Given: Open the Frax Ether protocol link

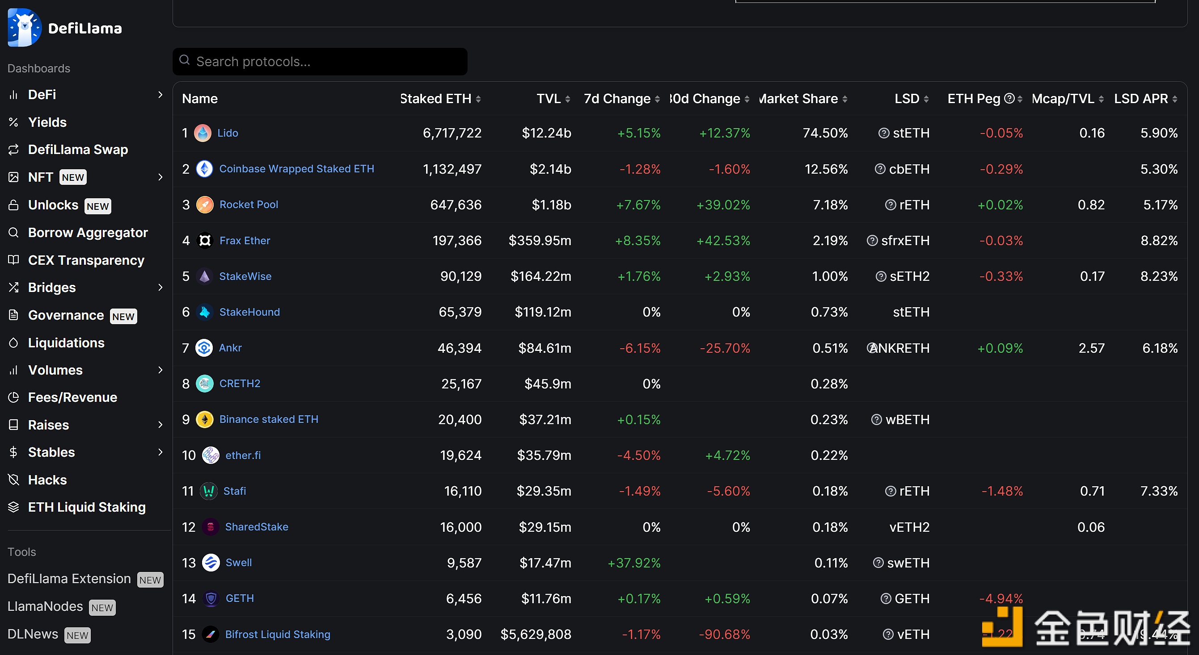Looking at the screenshot, I should click(x=245, y=241).
